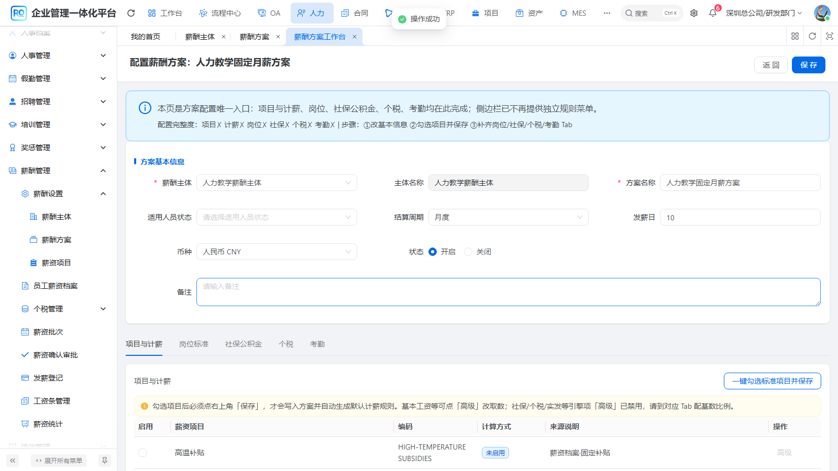
Task: Switch to the 社保公积金 tab
Action: [x=244, y=344]
